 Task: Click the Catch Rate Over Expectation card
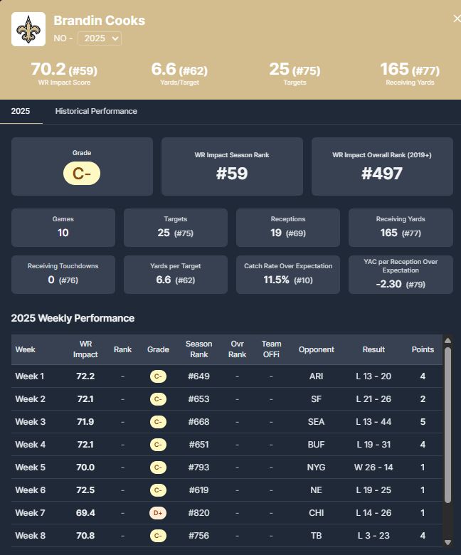(288, 274)
